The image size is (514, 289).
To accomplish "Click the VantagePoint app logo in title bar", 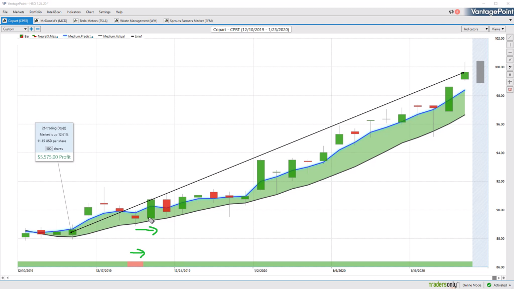I will (x=4, y=4).
